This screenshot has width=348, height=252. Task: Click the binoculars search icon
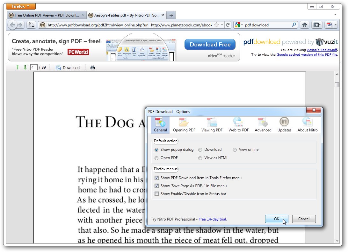pos(93,67)
